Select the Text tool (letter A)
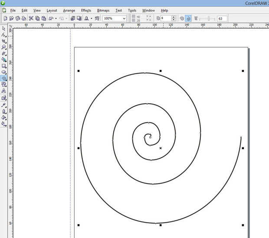The image size is (269, 238). pyautogui.click(x=4, y=91)
